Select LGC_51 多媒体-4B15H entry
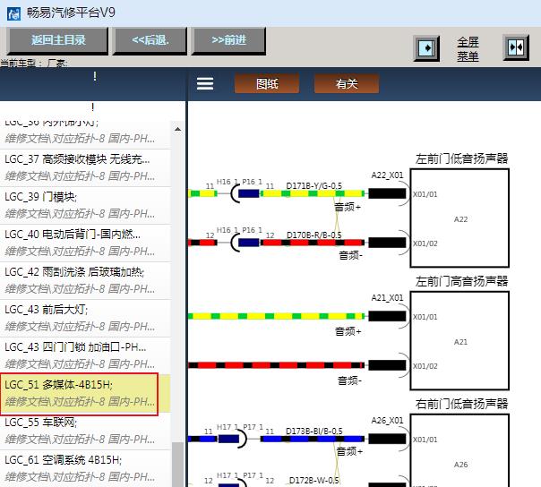The image size is (541, 487). tap(85, 394)
